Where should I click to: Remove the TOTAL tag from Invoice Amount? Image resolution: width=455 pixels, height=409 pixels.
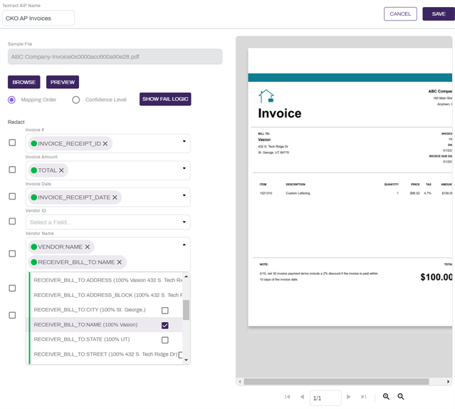click(61, 170)
